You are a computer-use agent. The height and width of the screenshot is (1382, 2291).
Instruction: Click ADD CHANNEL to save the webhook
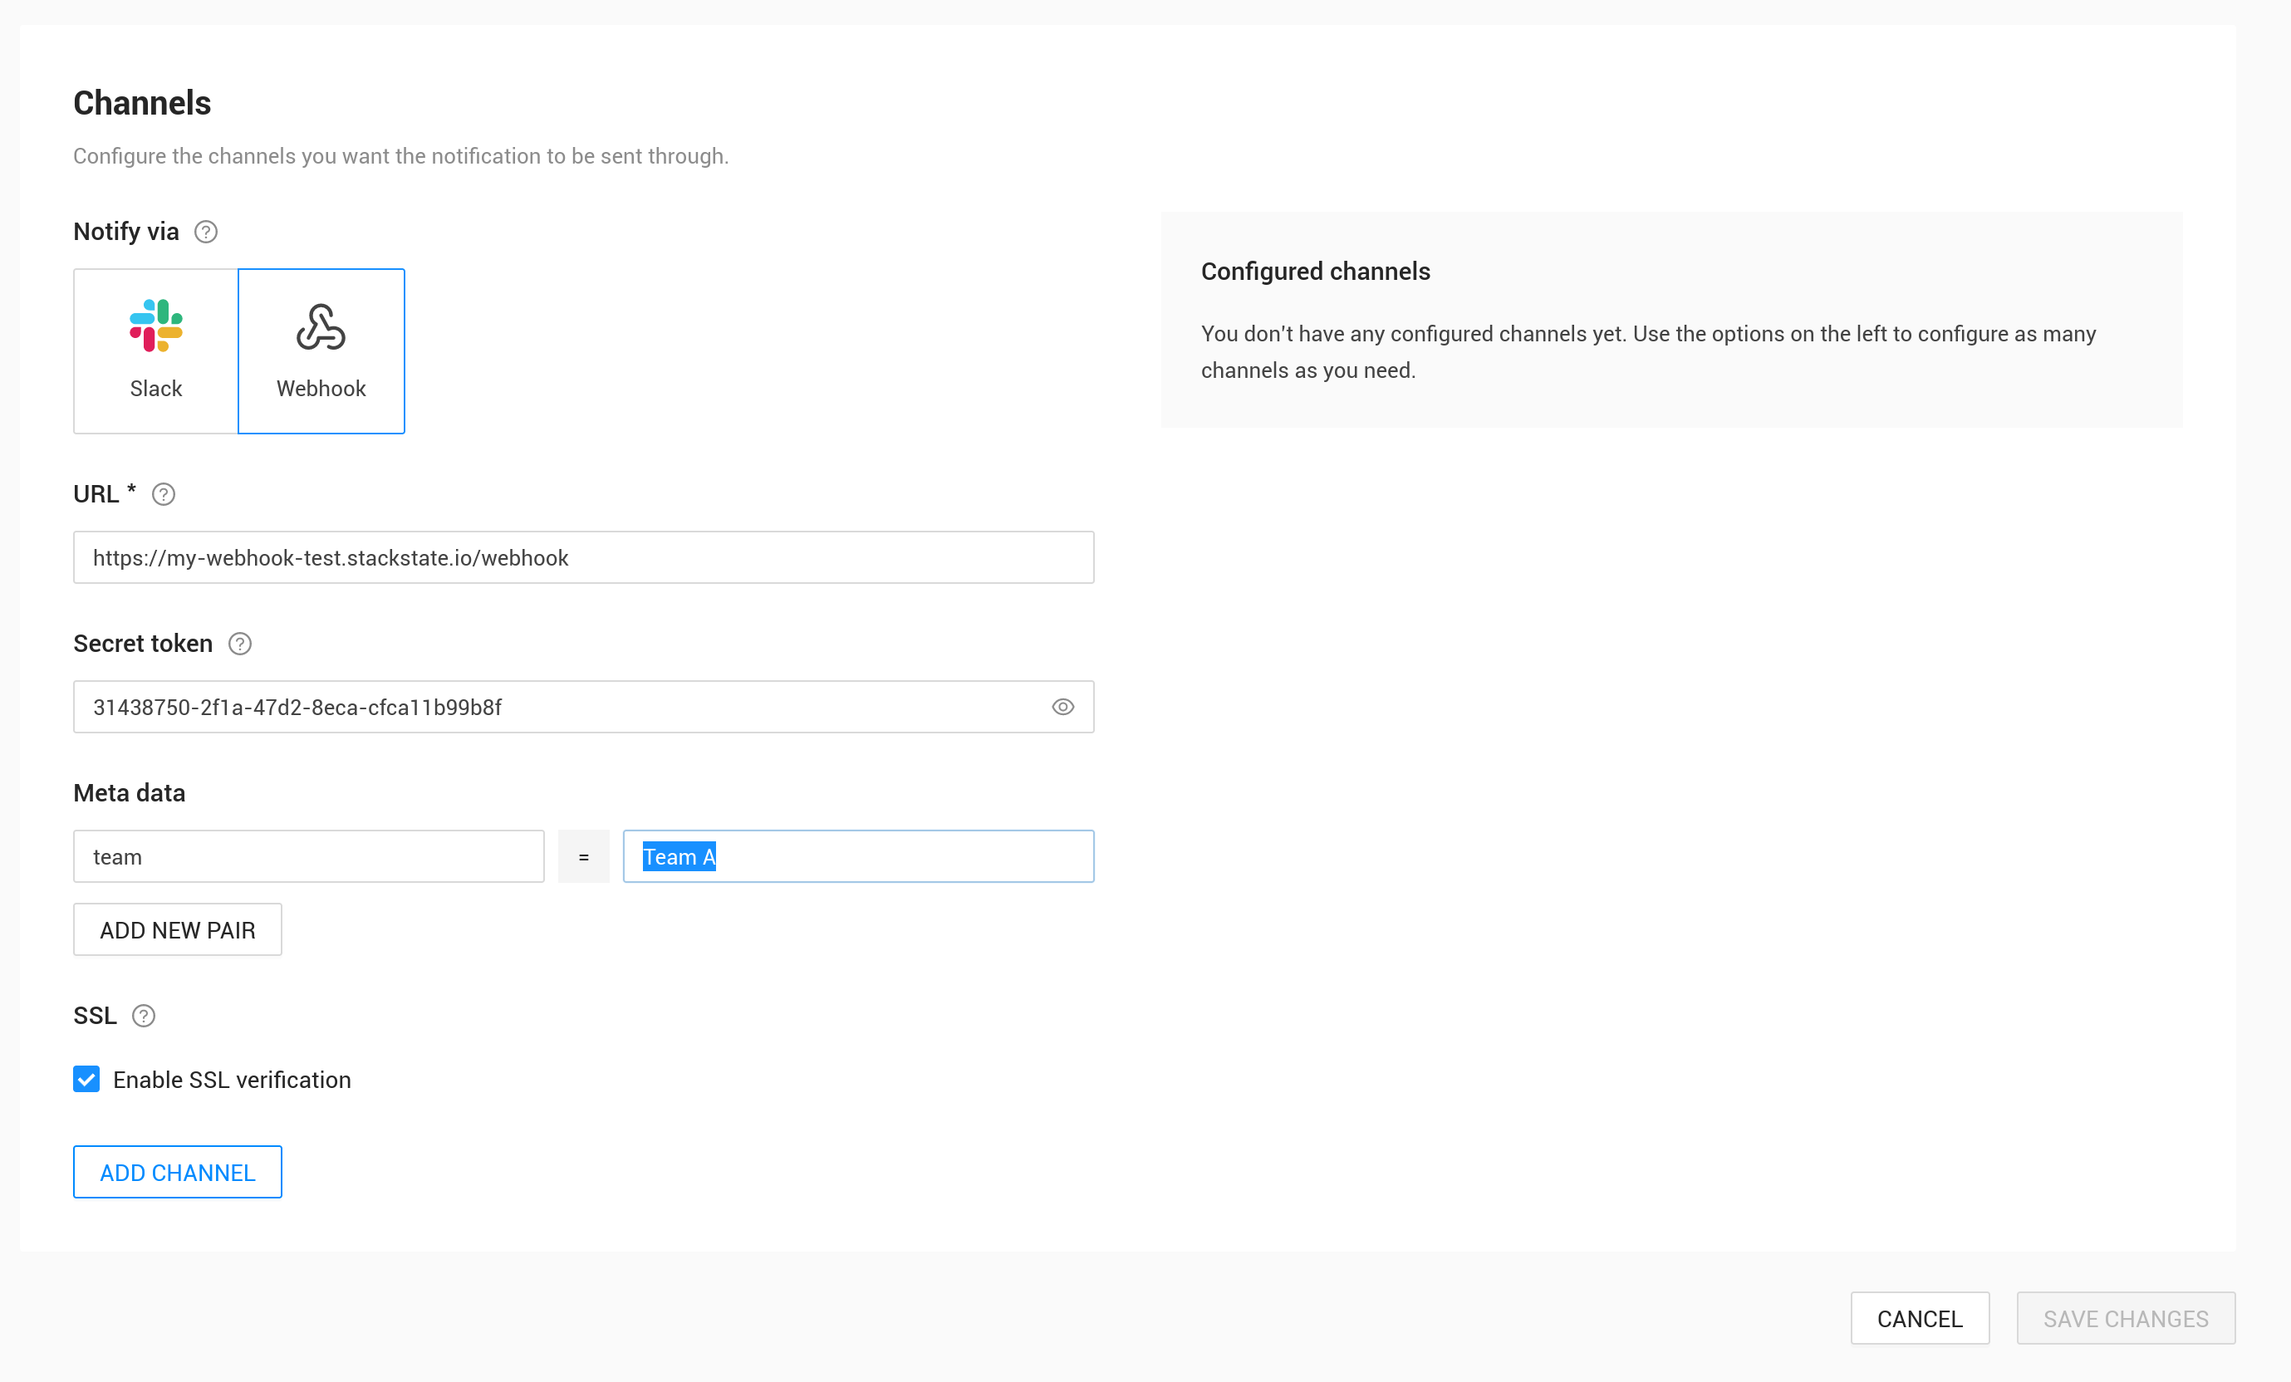177,1172
